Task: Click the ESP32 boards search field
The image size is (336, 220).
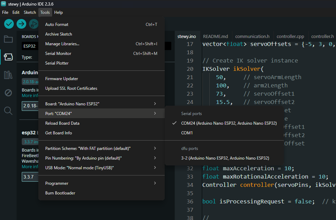Action: pyautogui.click(x=30, y=46)
